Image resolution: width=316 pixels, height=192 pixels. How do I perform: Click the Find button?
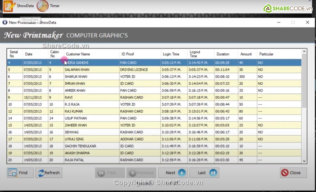point(20,173)
